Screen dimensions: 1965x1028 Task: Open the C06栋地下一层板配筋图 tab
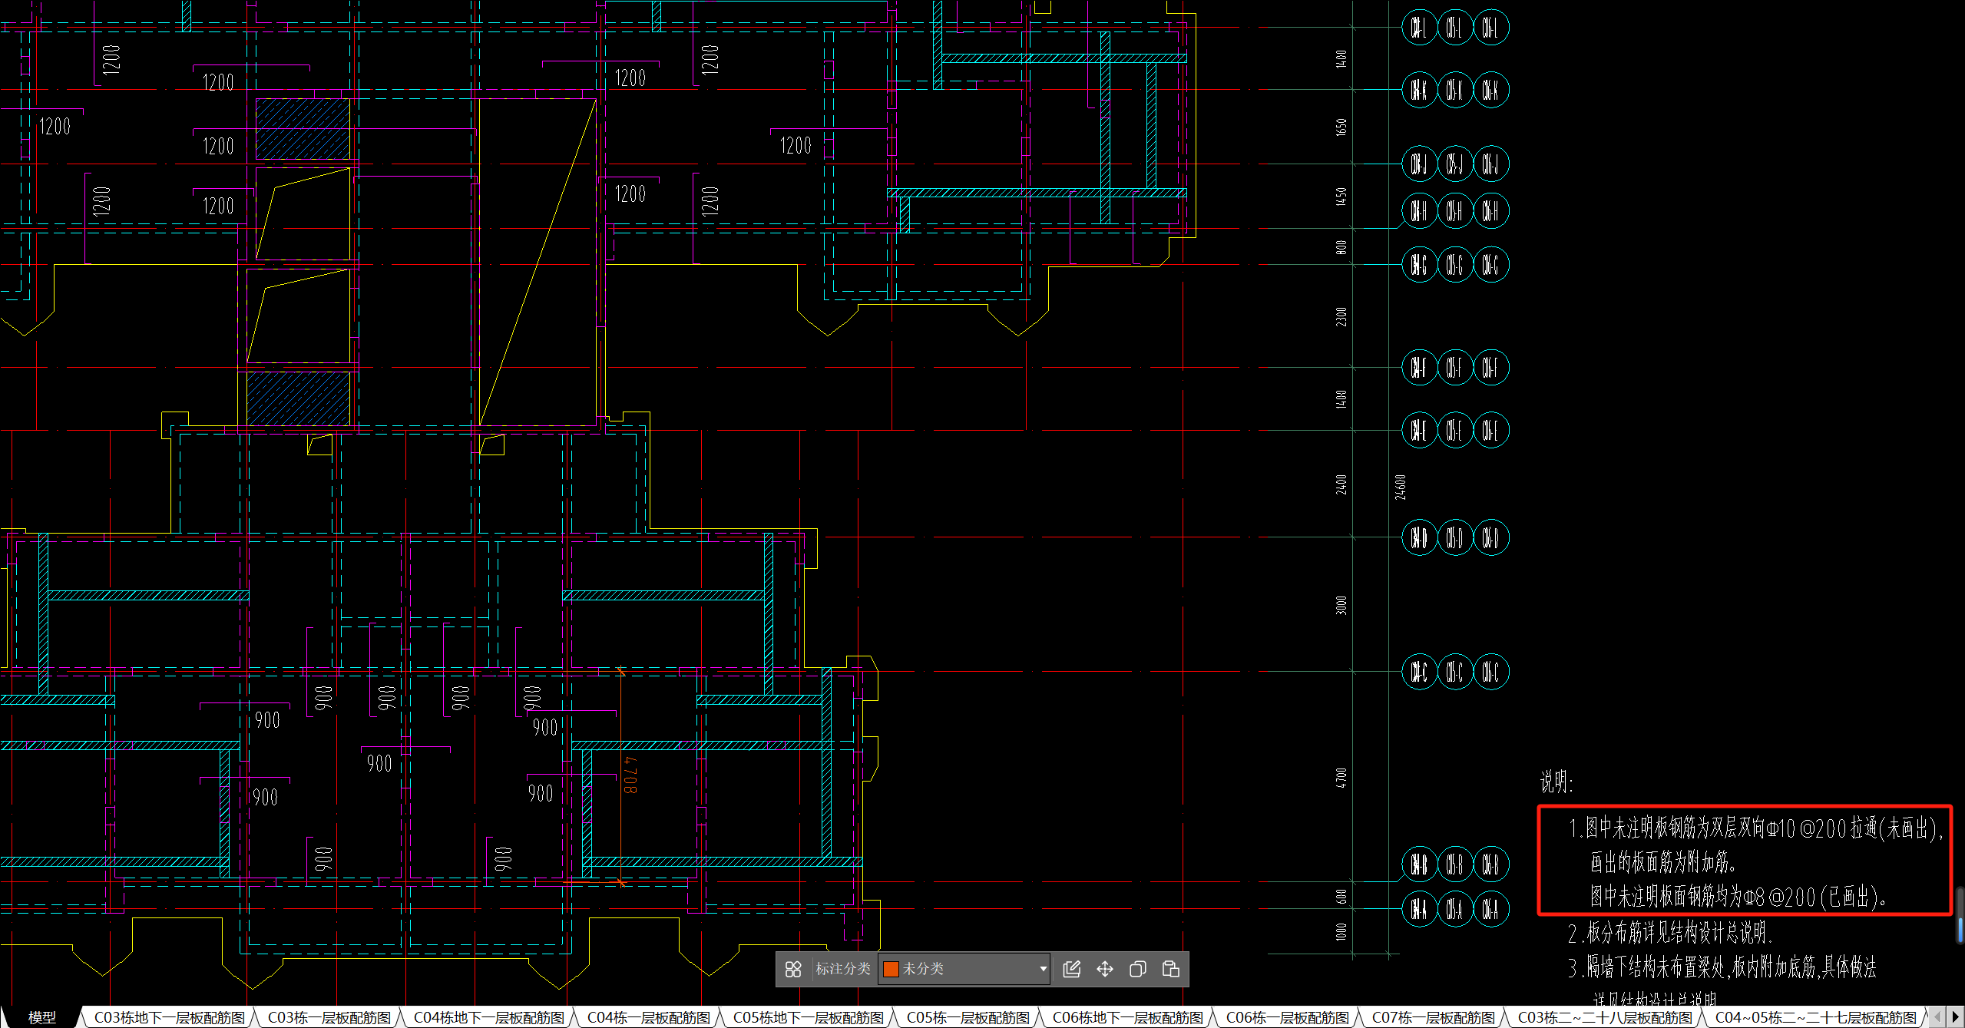pos(1128,1017)
